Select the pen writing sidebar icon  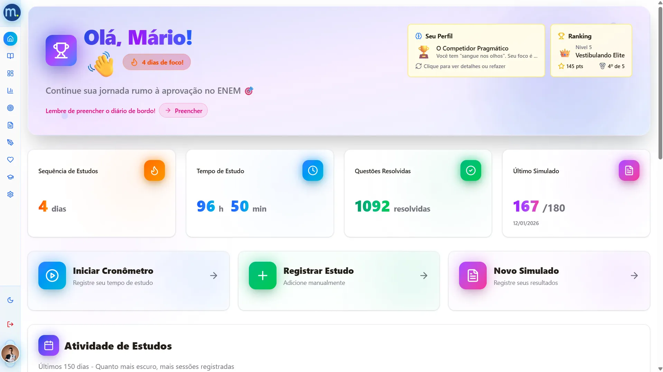[10, 142]
